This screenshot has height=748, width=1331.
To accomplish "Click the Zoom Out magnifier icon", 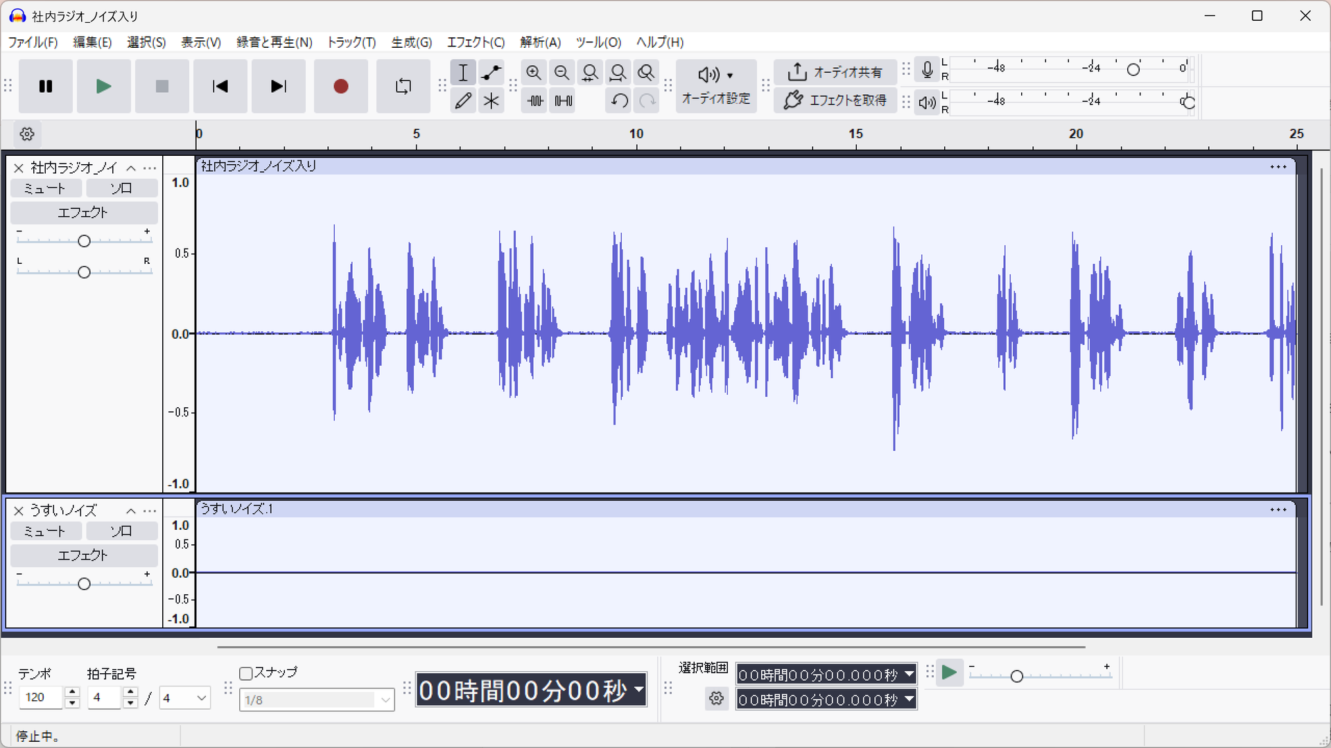I will pyautogui.click(x=562, y=73).
